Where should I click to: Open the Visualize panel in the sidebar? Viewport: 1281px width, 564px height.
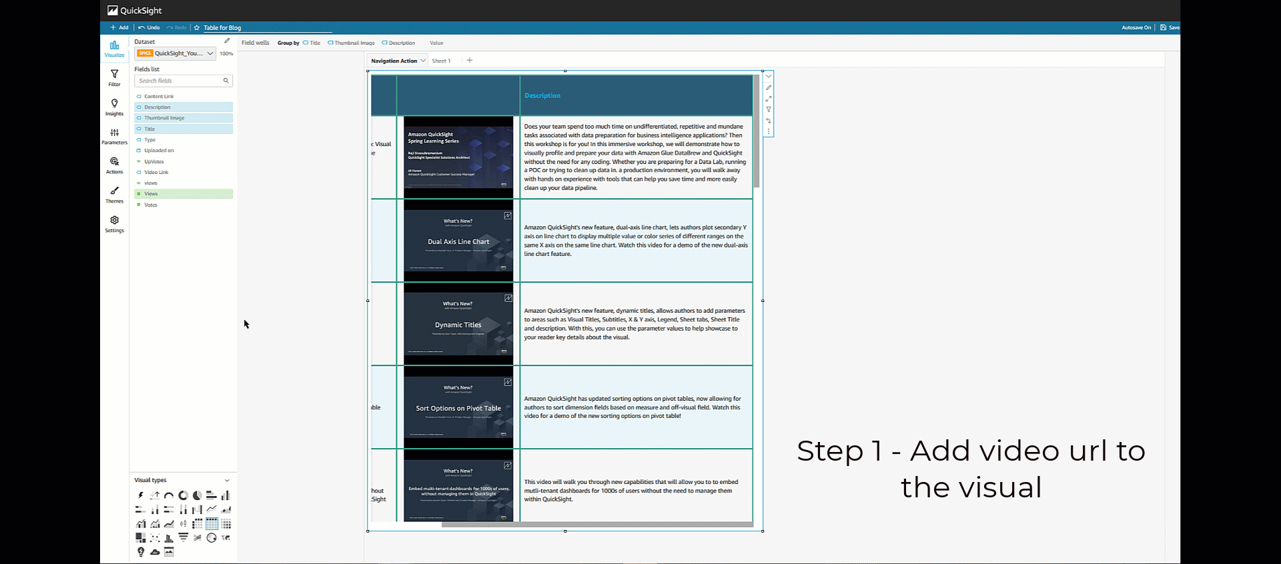[114, 48]
